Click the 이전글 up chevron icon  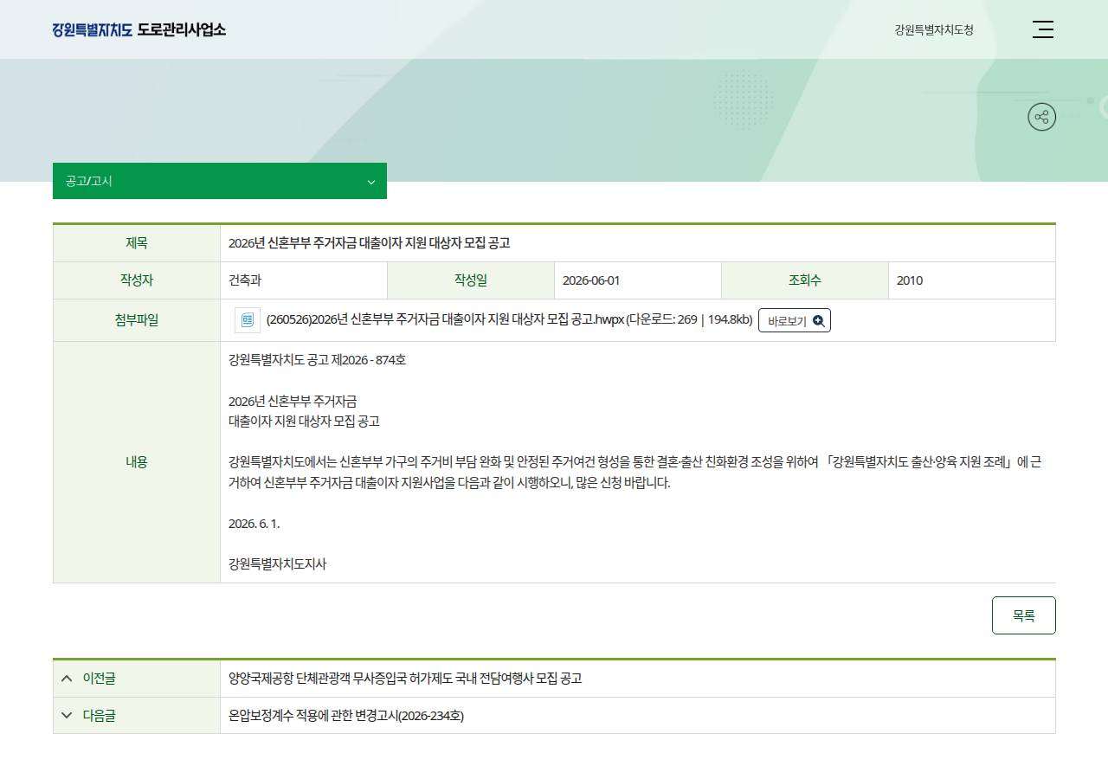pyautogui.click(x=67, y=679)
